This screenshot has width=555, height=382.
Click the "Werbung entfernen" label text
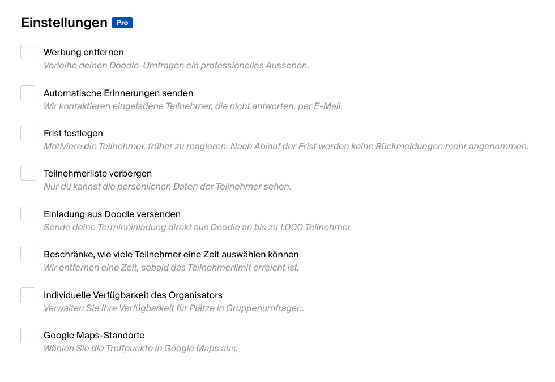pyautogui.click(x=83, y=53)
